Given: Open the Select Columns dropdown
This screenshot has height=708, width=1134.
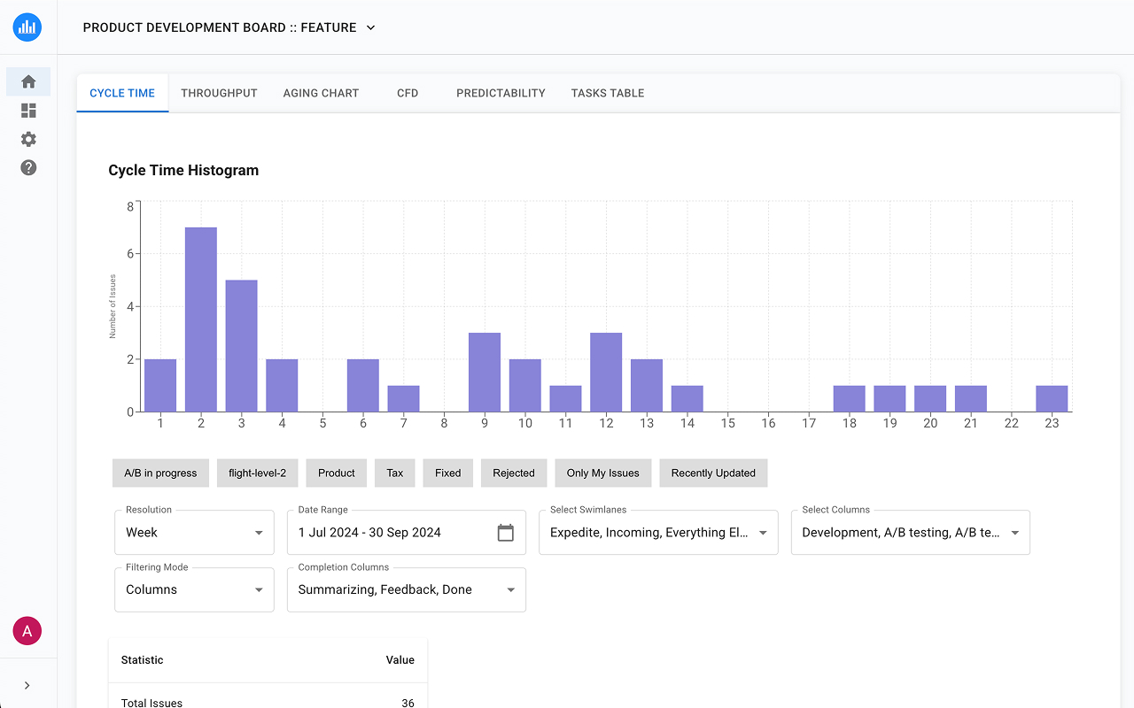Looking at the screenshot, I should [x=911, y=533].
